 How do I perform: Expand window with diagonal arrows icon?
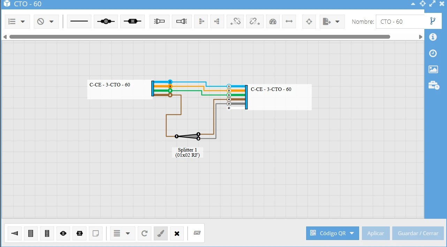click(432, 3)
